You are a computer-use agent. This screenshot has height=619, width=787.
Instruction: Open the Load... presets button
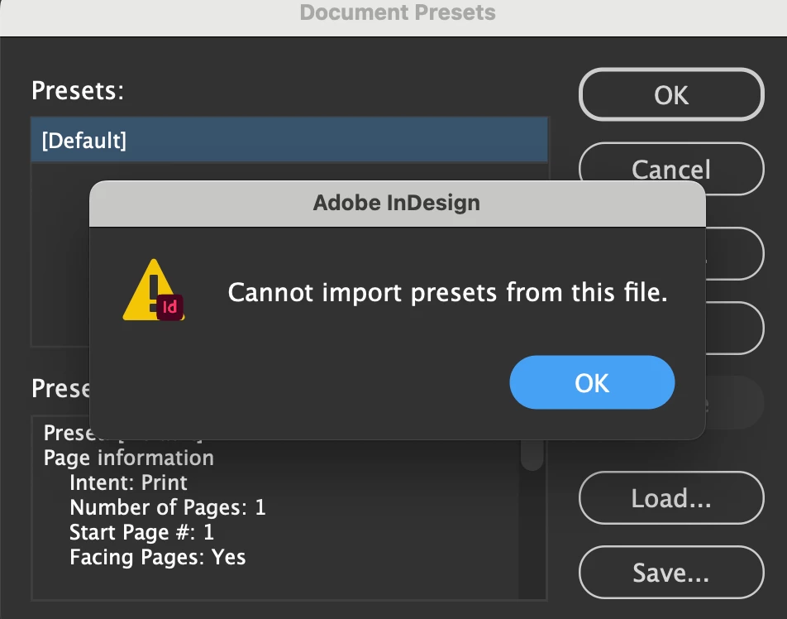click(x=671, y=498)
